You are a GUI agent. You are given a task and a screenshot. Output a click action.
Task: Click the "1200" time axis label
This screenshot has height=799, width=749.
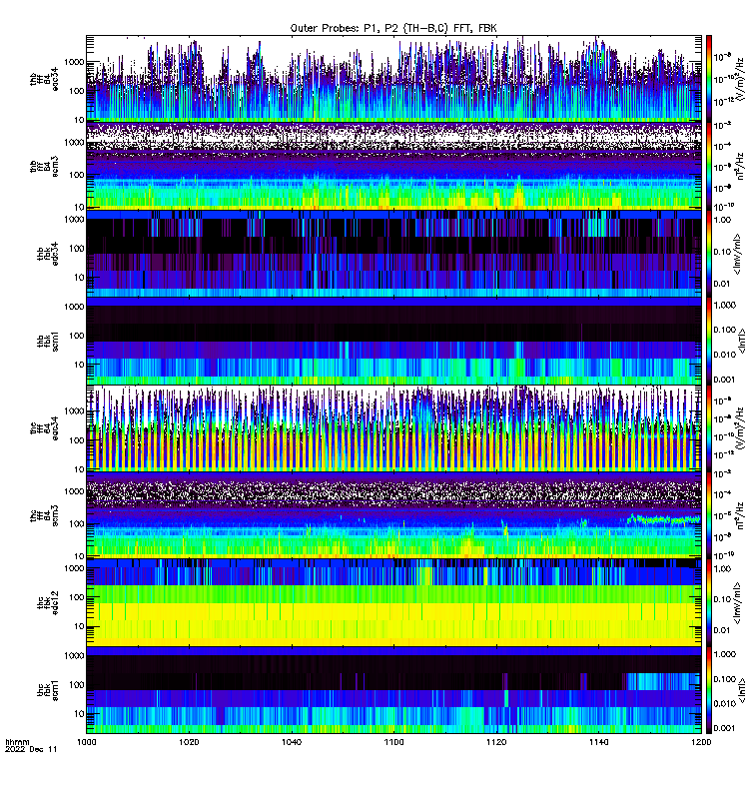click(702, 742)
